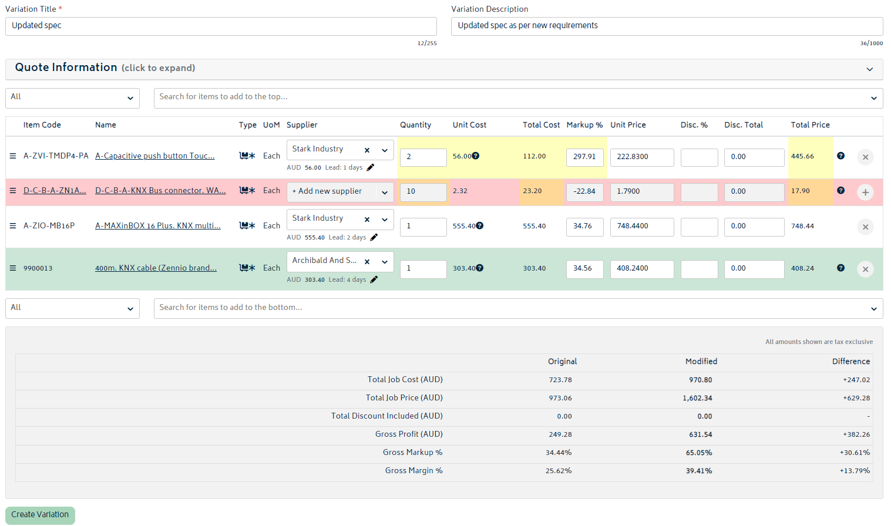Click quantity field of A-ZVI-TMDP4-PA row
The height and width of the screenshot is (526, 891).
point(423,157)
